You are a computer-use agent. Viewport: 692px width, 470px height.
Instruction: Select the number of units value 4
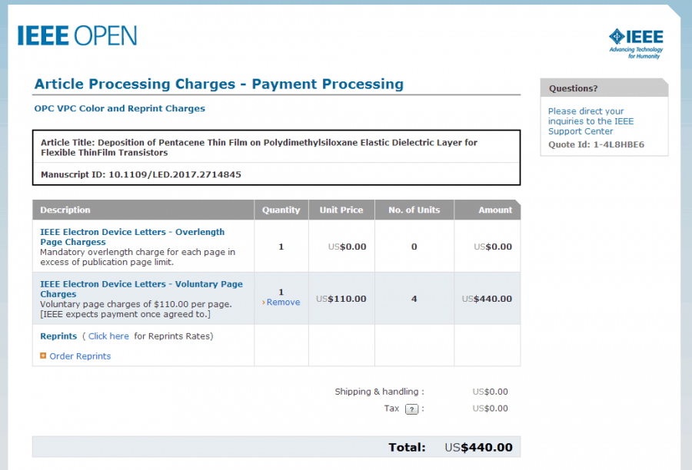[414, 299]
